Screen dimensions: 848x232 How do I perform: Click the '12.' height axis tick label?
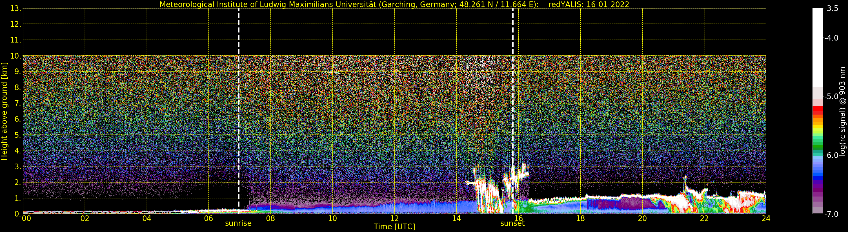pos(15,24)
